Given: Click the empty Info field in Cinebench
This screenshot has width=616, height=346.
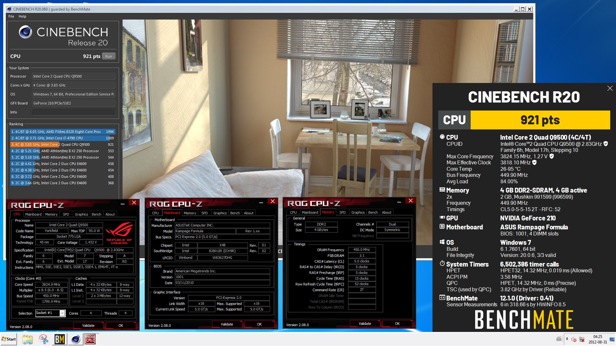Looking at the screenshot, I should coord(73,112).
